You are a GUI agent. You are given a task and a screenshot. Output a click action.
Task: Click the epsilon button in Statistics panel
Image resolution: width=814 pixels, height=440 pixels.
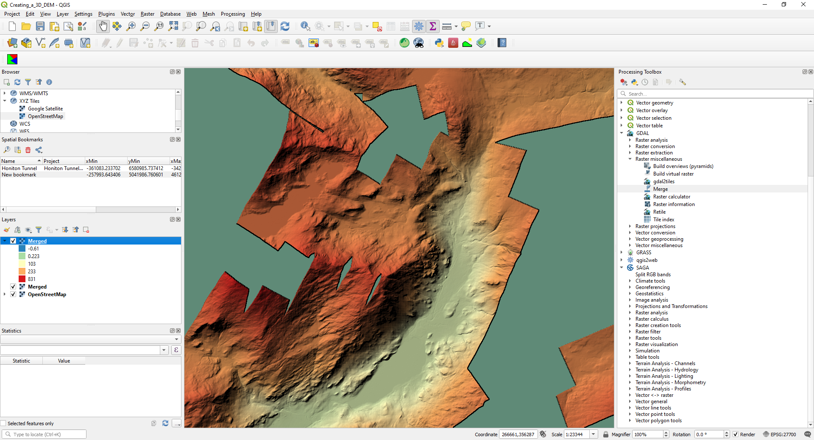point(176,350)
